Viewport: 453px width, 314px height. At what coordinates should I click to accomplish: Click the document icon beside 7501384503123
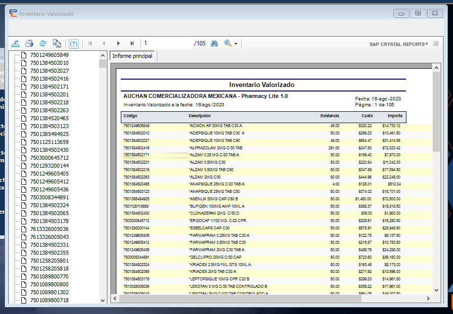click(24, 127)
